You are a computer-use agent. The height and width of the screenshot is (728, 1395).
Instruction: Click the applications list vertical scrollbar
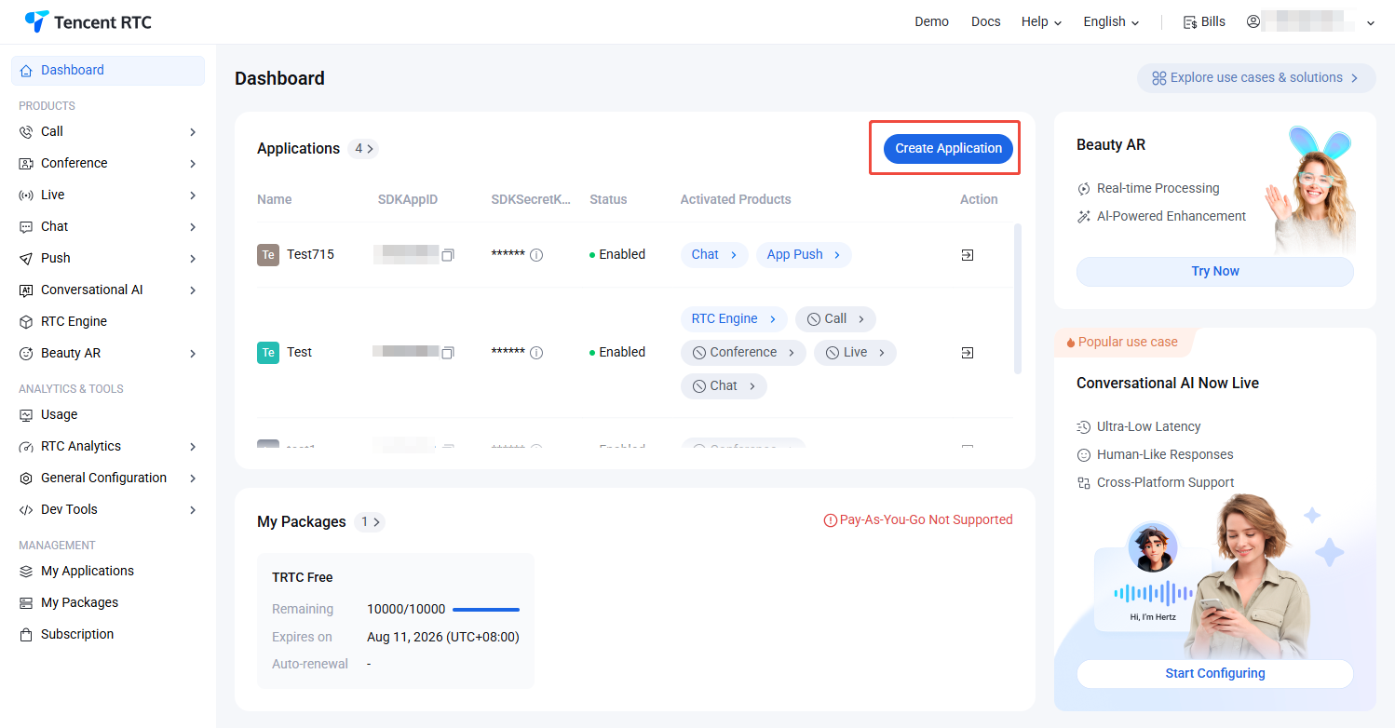[x=1017, y=298]
